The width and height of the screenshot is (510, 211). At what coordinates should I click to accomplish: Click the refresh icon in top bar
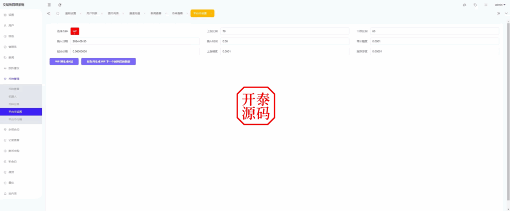click(60, 4)
